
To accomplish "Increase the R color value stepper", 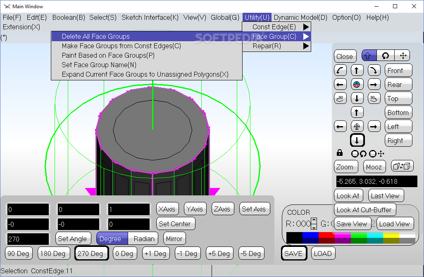I will (x=314, y=221).
